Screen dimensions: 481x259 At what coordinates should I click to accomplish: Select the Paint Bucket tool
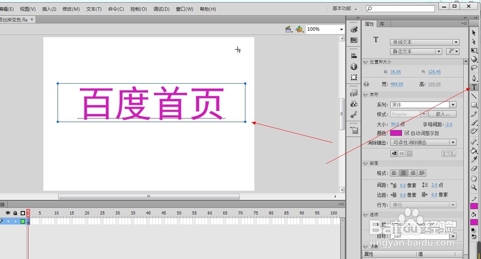coord(474,150)
